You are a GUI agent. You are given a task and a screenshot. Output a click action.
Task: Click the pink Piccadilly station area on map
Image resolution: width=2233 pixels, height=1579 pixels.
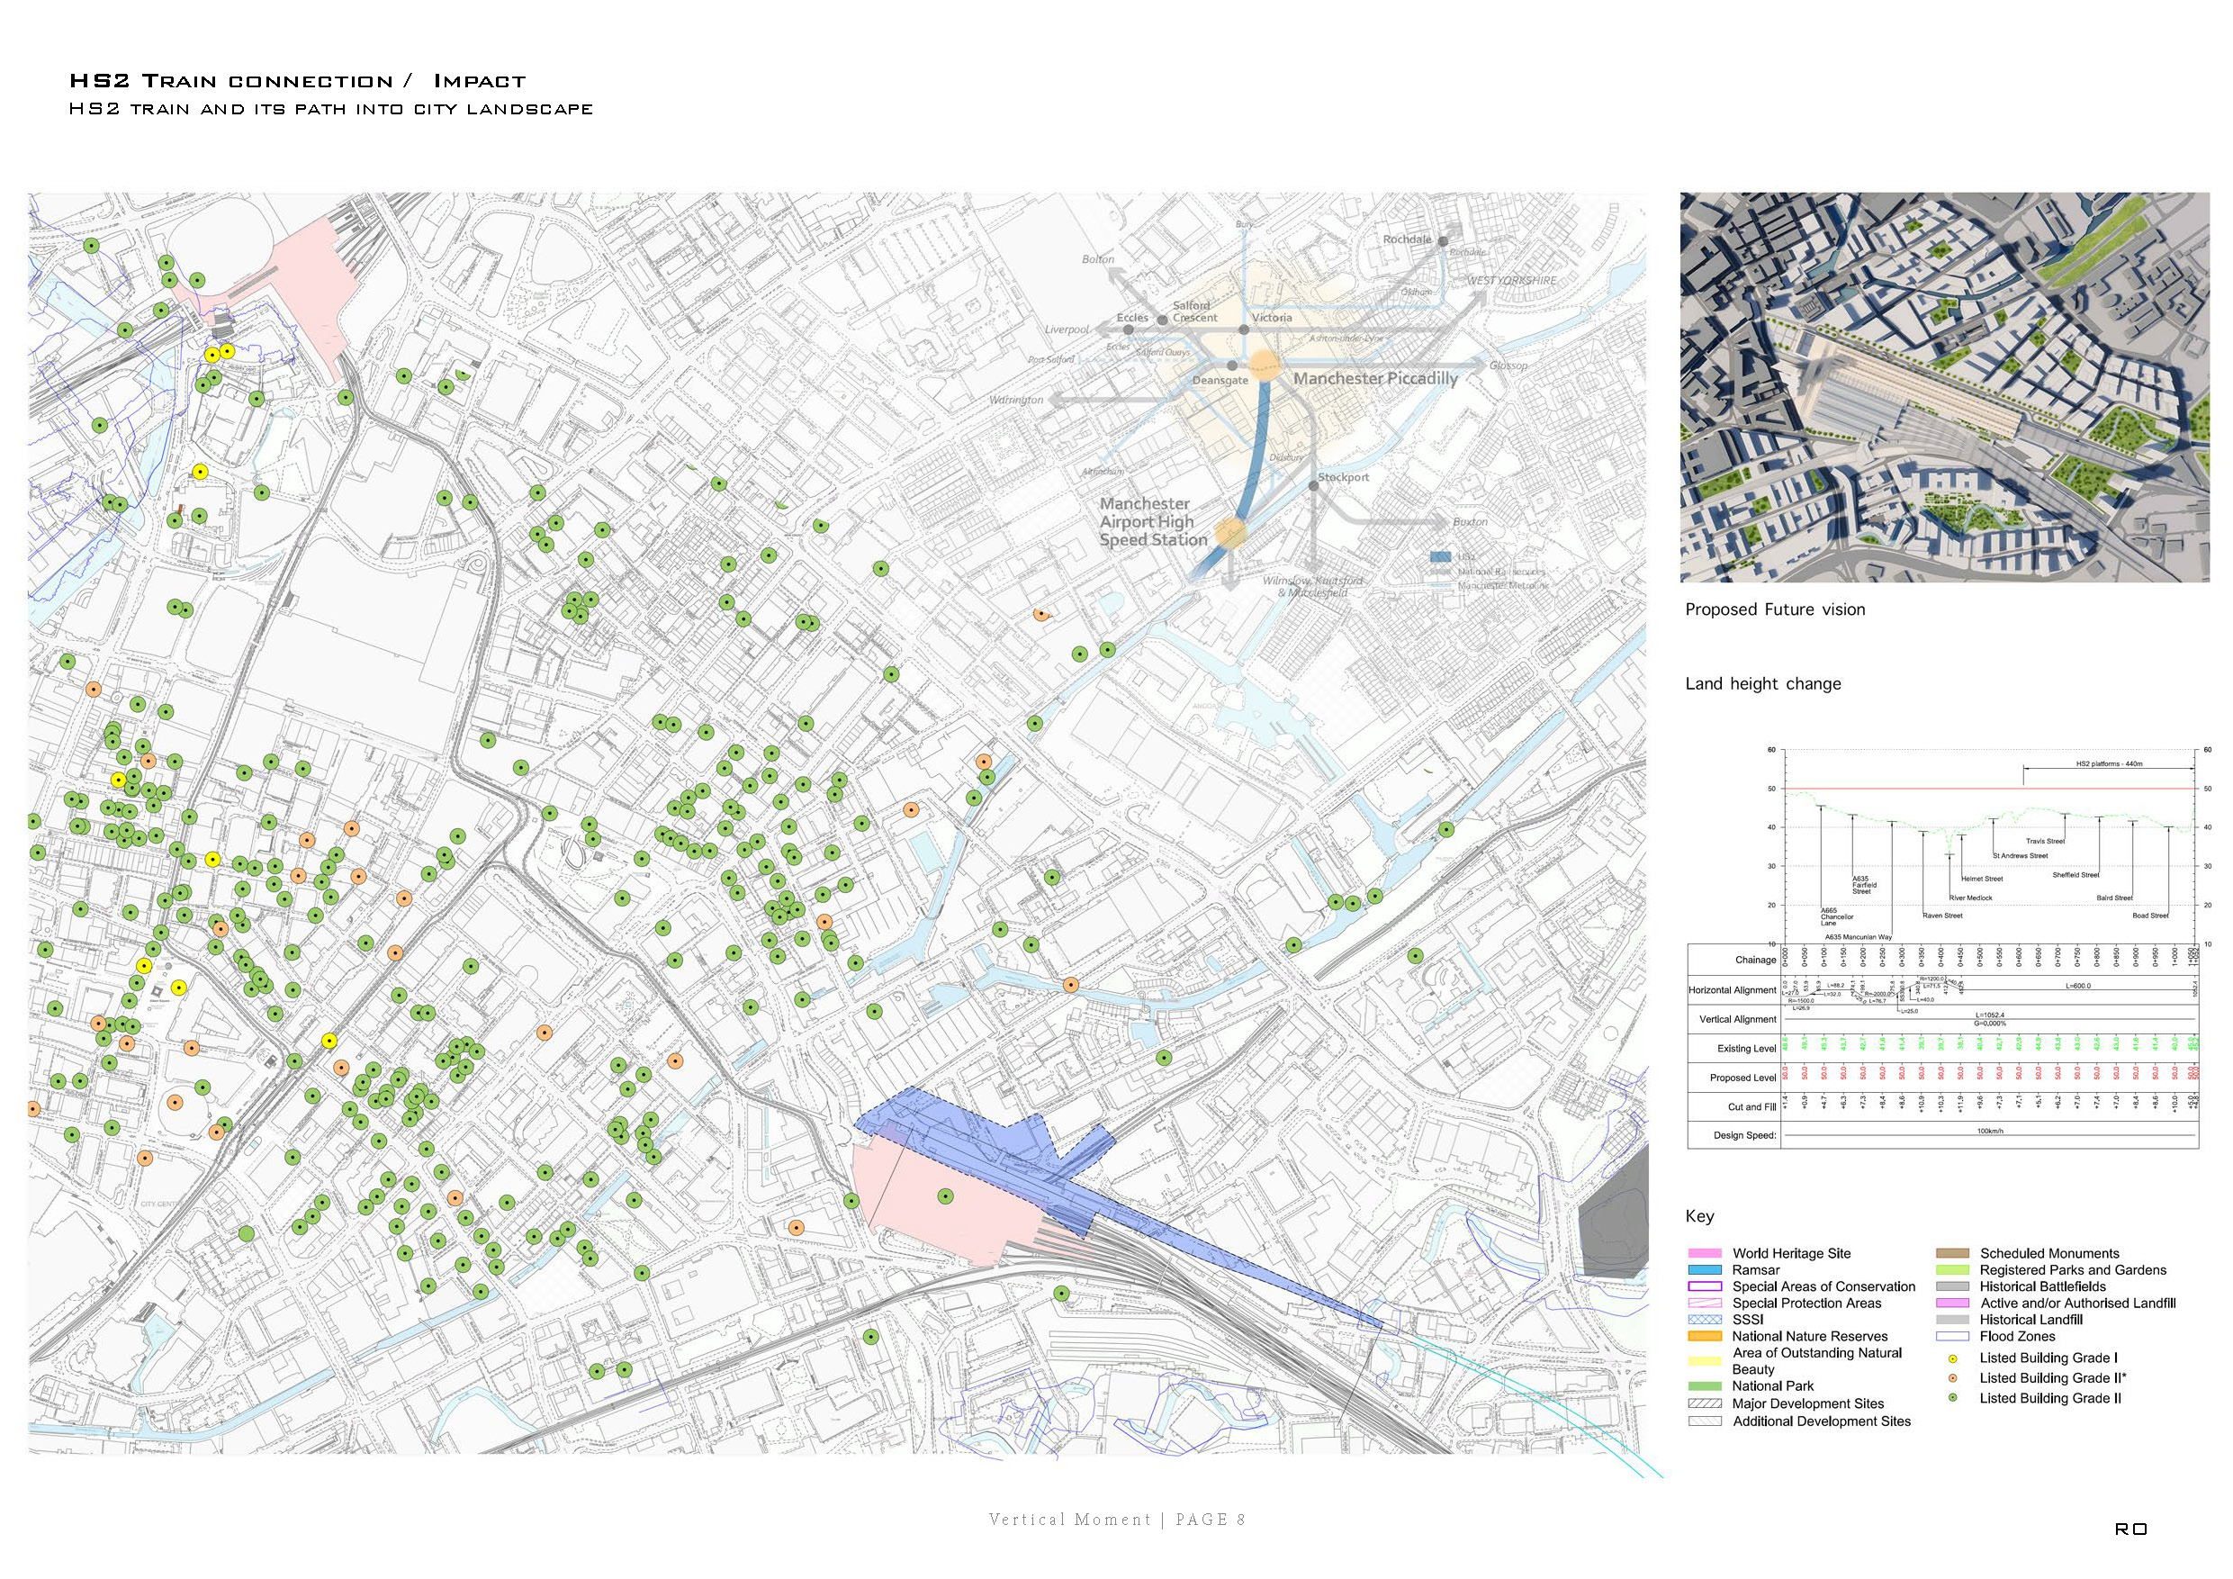(x=949, y=1202)
